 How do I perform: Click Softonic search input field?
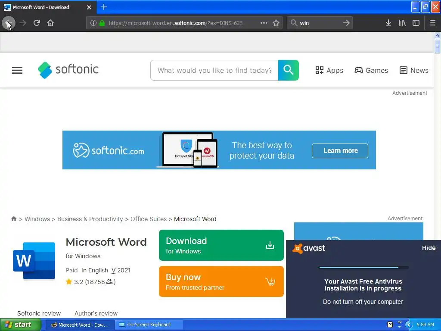(x=214, y=70)
